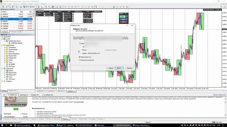
Task: Select the trendline drawing tool
Action: [110, 7]
